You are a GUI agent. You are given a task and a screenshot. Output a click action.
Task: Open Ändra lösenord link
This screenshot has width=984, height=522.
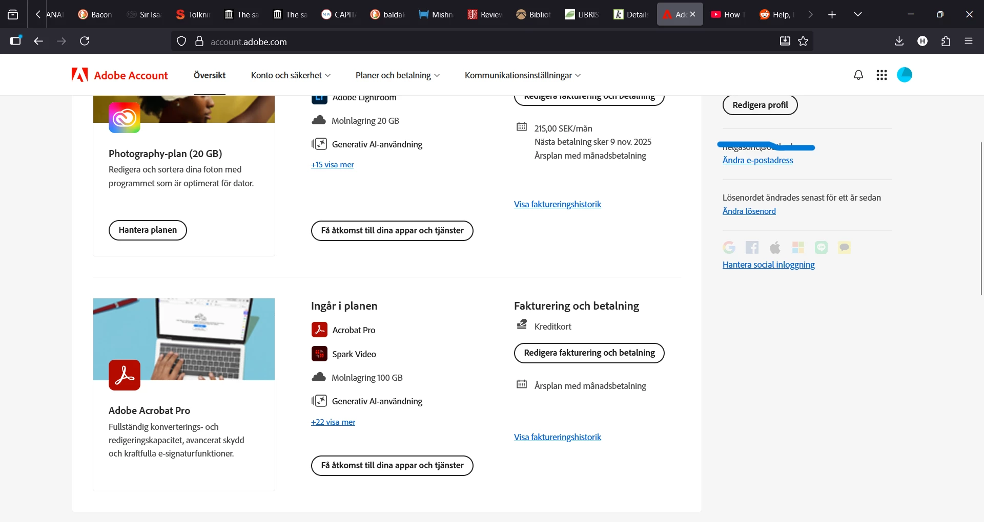pos(749,211)
